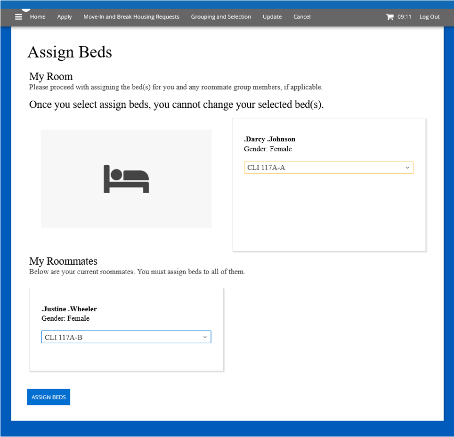Click the Log Out link
Image resolution: width=454 pixels, height=437 pixels.
(x=430, y=17)
